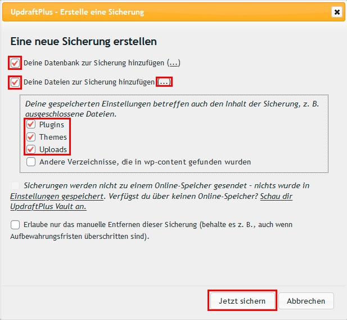Collapse the files options (...) link
The height and width of the screenshot is (320, 347).
164,82
